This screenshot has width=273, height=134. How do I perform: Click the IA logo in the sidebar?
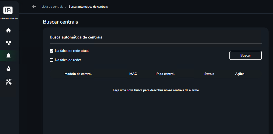[8, 10]
